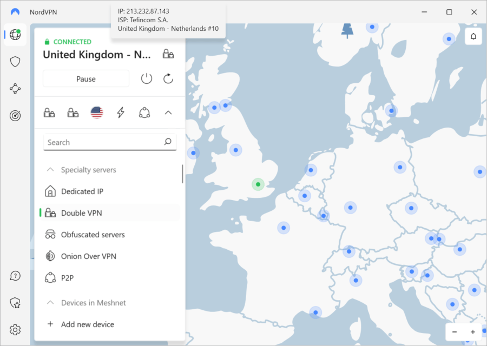Click the help question-mark icon in sidebar

(x=15, y=276)
